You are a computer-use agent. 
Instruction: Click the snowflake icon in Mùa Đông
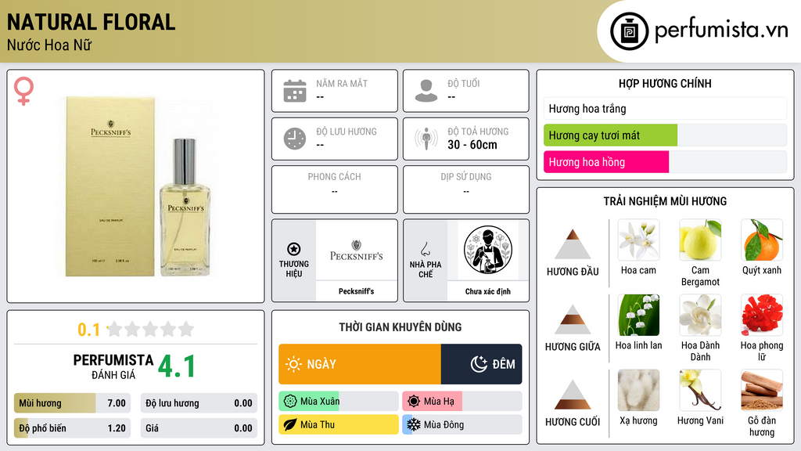coord(414,425)
